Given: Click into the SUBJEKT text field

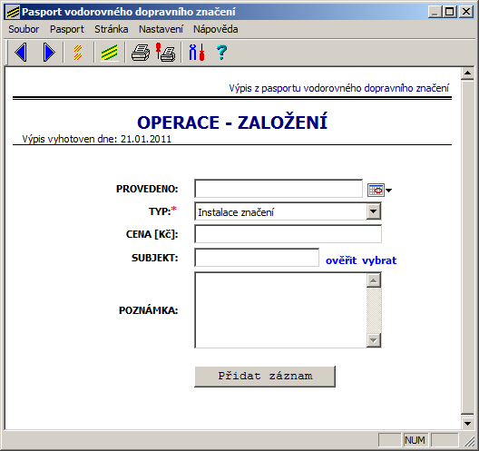Looking at the screenshot, I should click(257, 258).
